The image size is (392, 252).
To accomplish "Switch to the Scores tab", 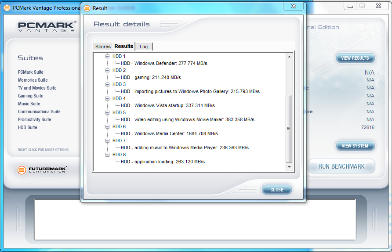I will click(x=103, y=47).
